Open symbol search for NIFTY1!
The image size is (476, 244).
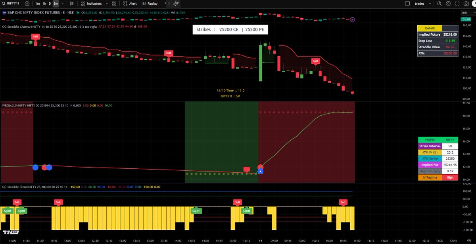click(11, 4)
